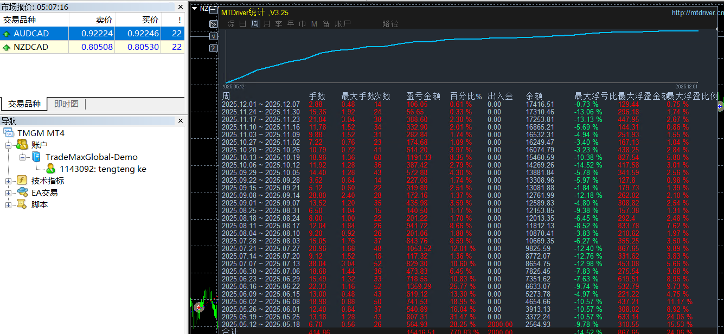Click the minimize dash button on MTDriver panel
This screenshot has width=724, height=334.
coord(213,10)
